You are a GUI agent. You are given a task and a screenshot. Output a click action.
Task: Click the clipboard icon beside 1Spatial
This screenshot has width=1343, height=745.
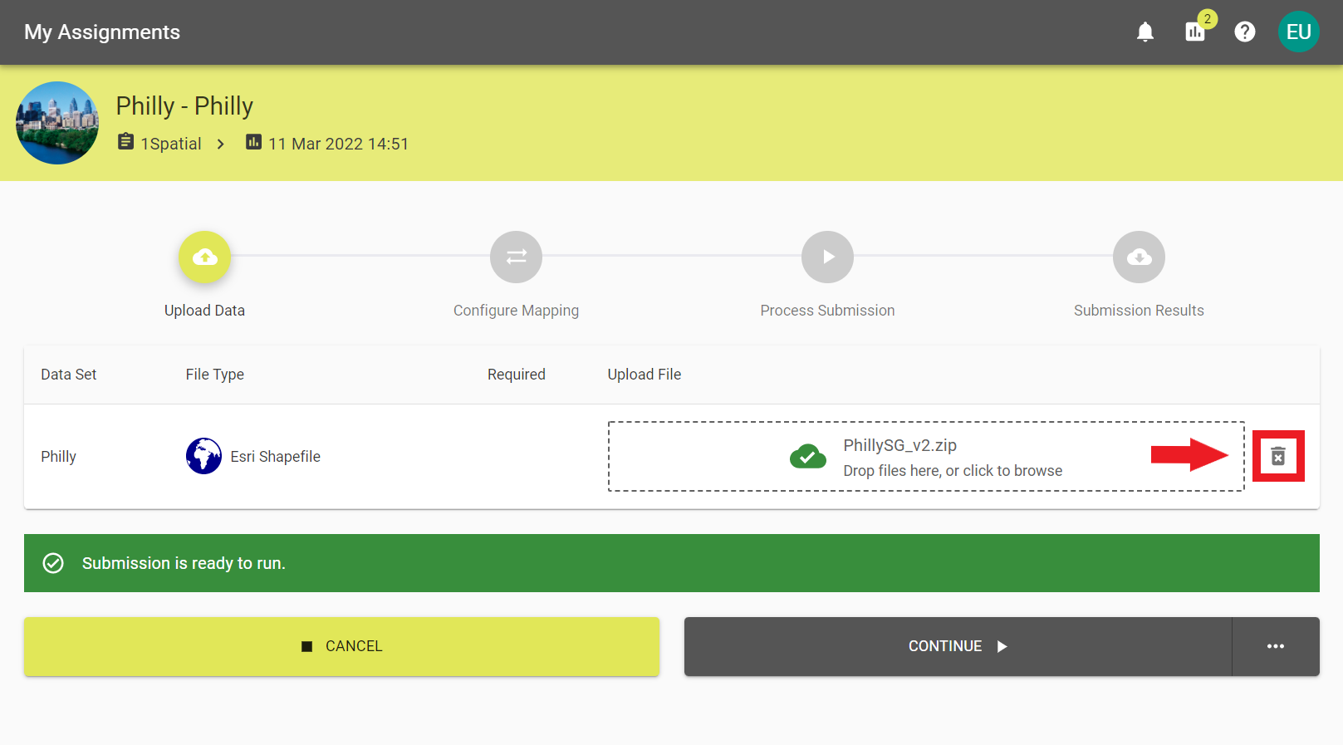pos(125,142)
